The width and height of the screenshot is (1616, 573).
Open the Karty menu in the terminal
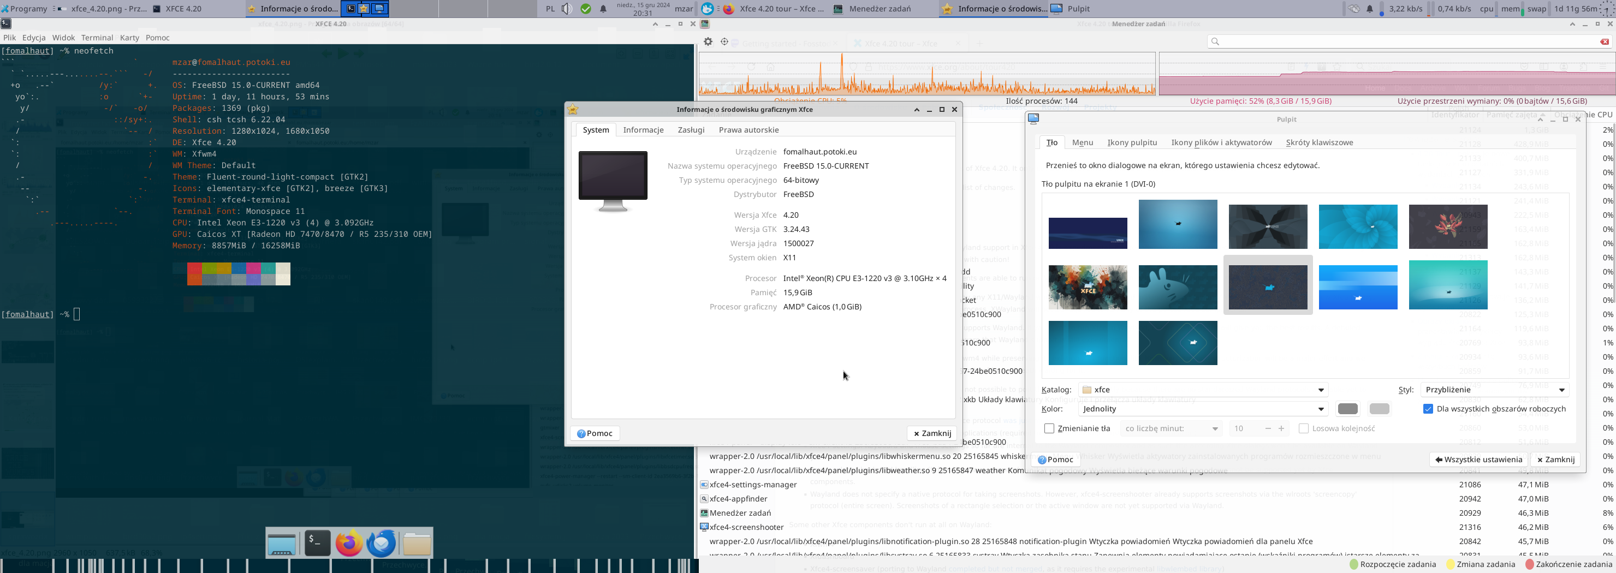(129, 38)
